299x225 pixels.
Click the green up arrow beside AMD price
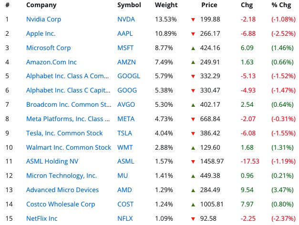(x=193, y=190)
